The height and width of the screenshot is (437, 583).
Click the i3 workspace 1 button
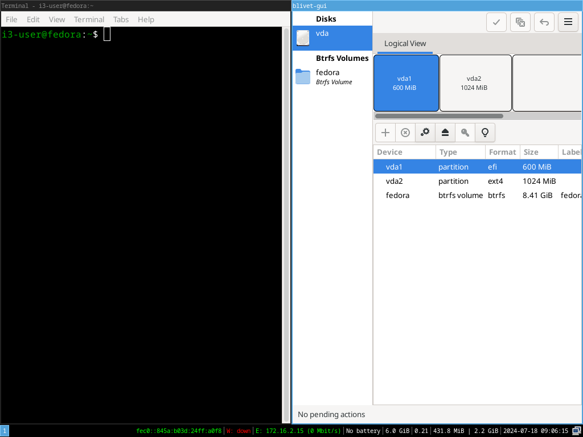5,431
